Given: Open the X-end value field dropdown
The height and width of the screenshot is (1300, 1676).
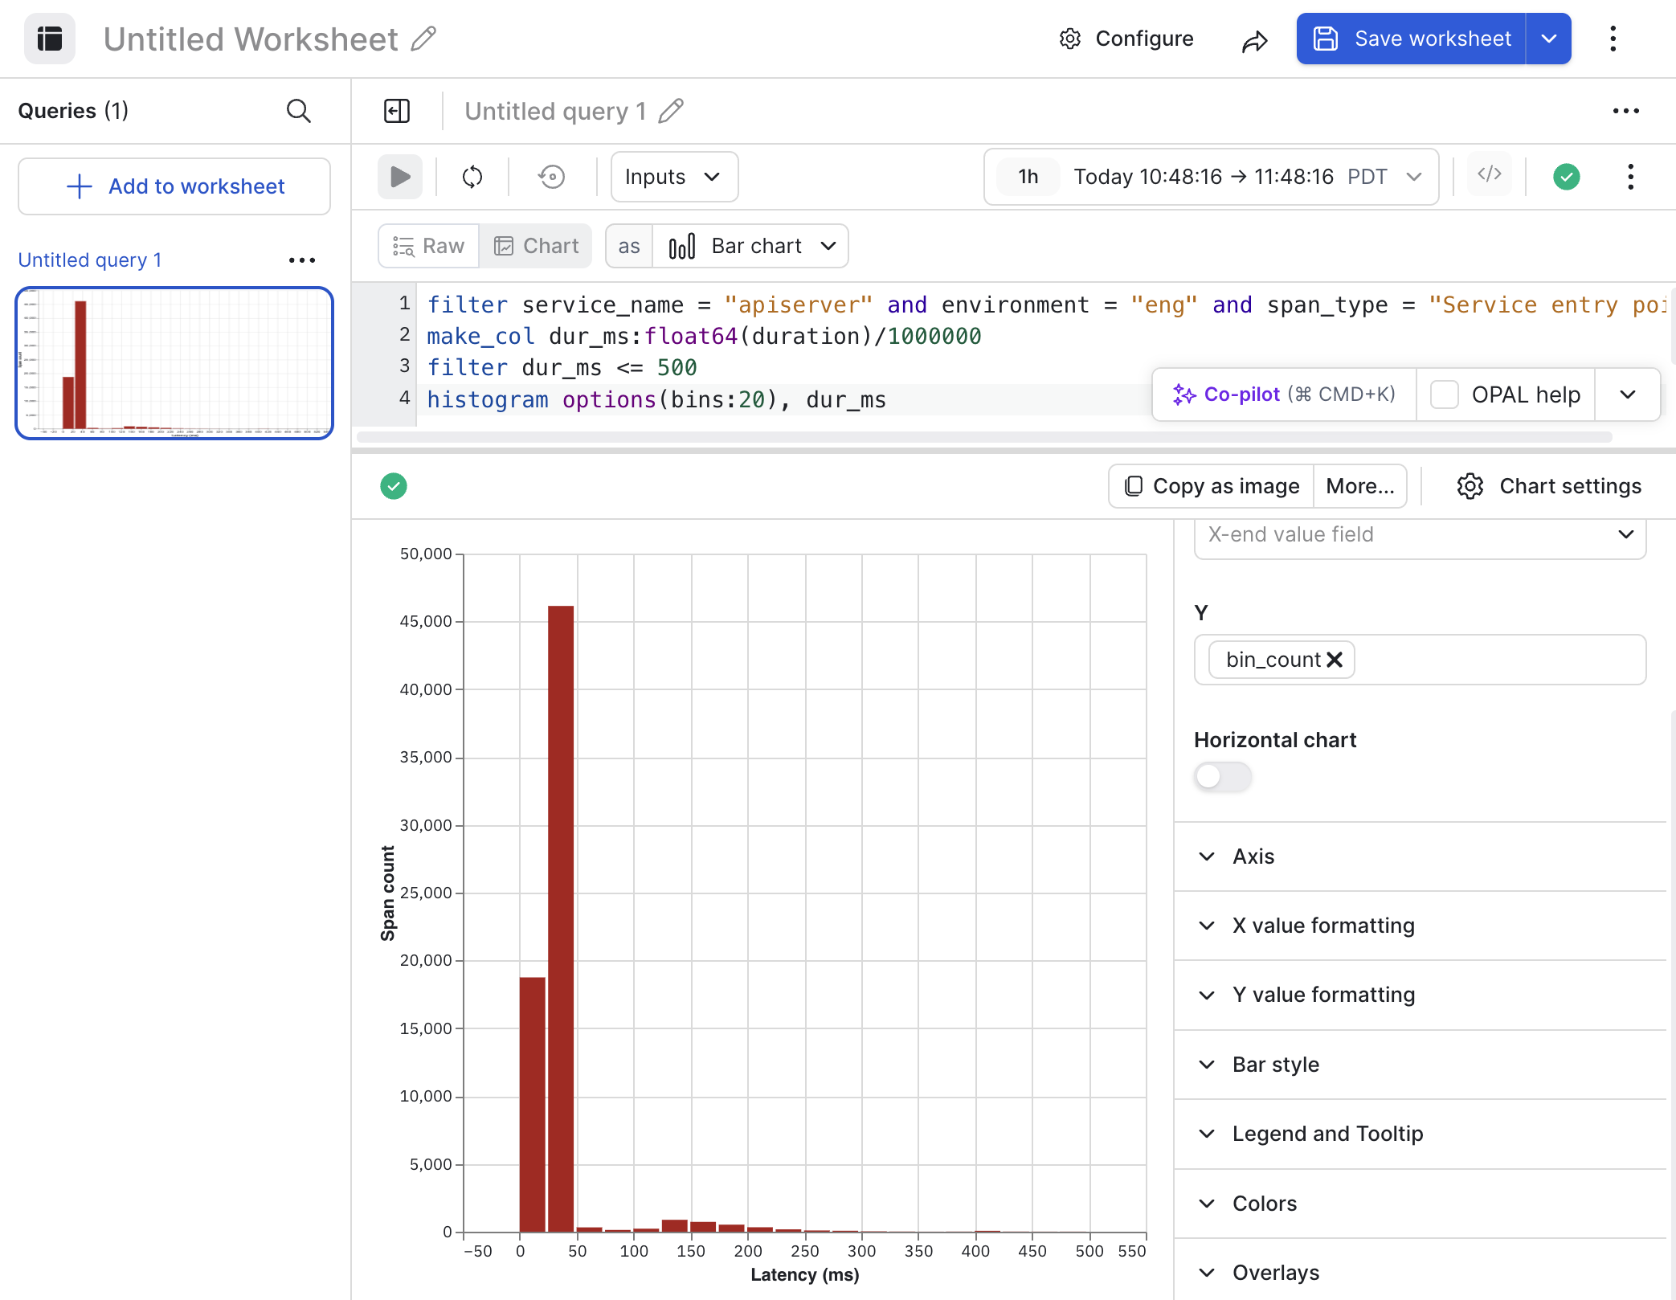Looking at the screenshot, I should [x=1420, y=535].
